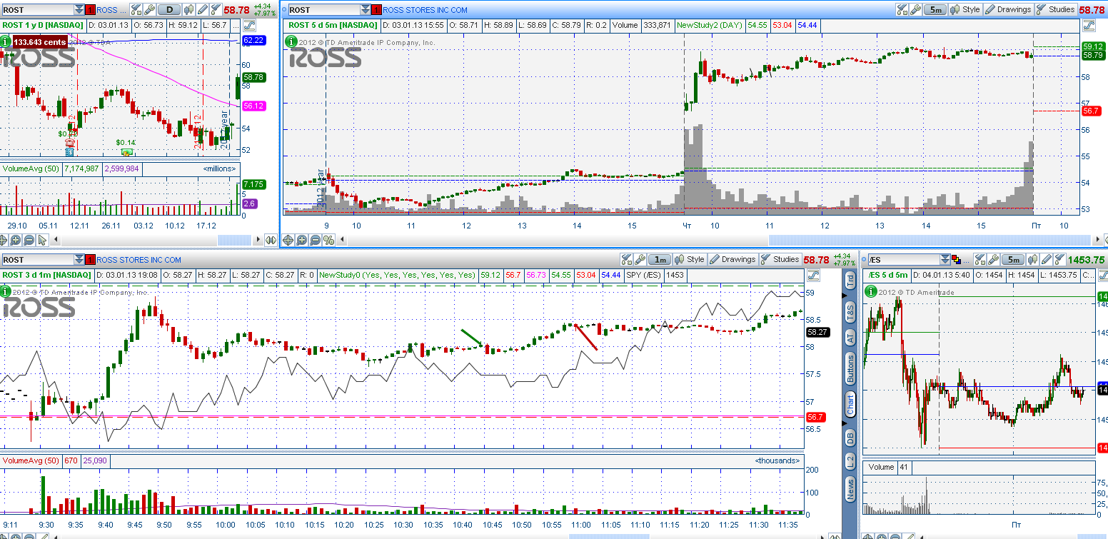Open candlestick style icon in top-left daily chart
Image resolution: width=1108 pixels, height=539 pixels.
pos(189,10)
